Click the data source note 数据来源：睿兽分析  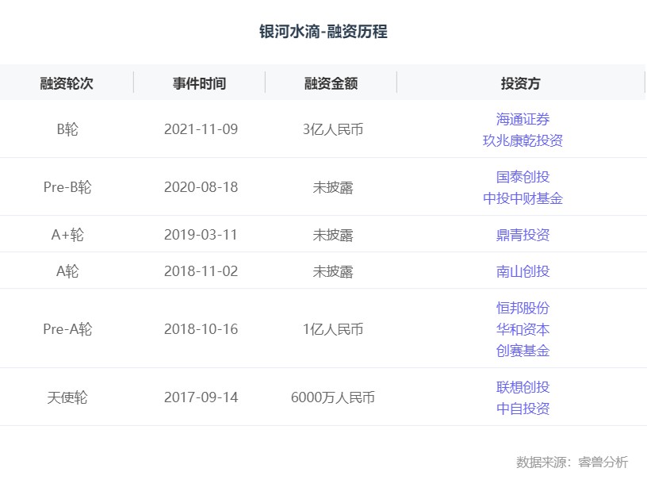pos(572,462)
